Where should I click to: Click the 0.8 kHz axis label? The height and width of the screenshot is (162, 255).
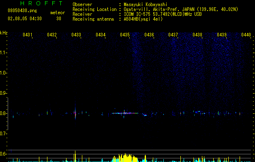3,113
